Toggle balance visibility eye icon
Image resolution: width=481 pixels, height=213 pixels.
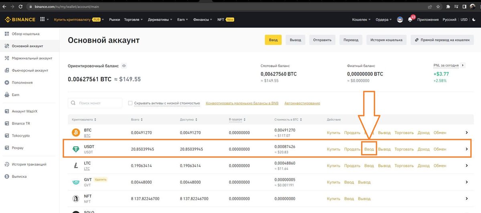pos(124,66)
